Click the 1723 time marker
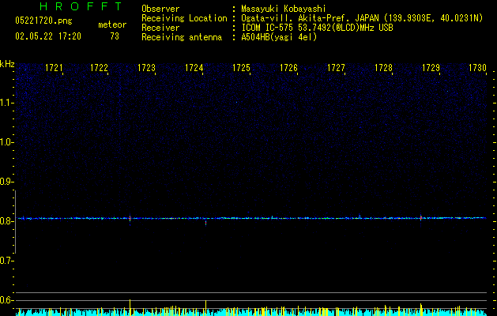 pyautogui.click(x=147, y=68)
